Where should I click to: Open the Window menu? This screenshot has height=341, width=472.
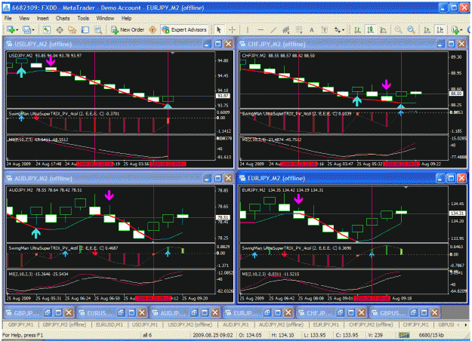point(105,18)
